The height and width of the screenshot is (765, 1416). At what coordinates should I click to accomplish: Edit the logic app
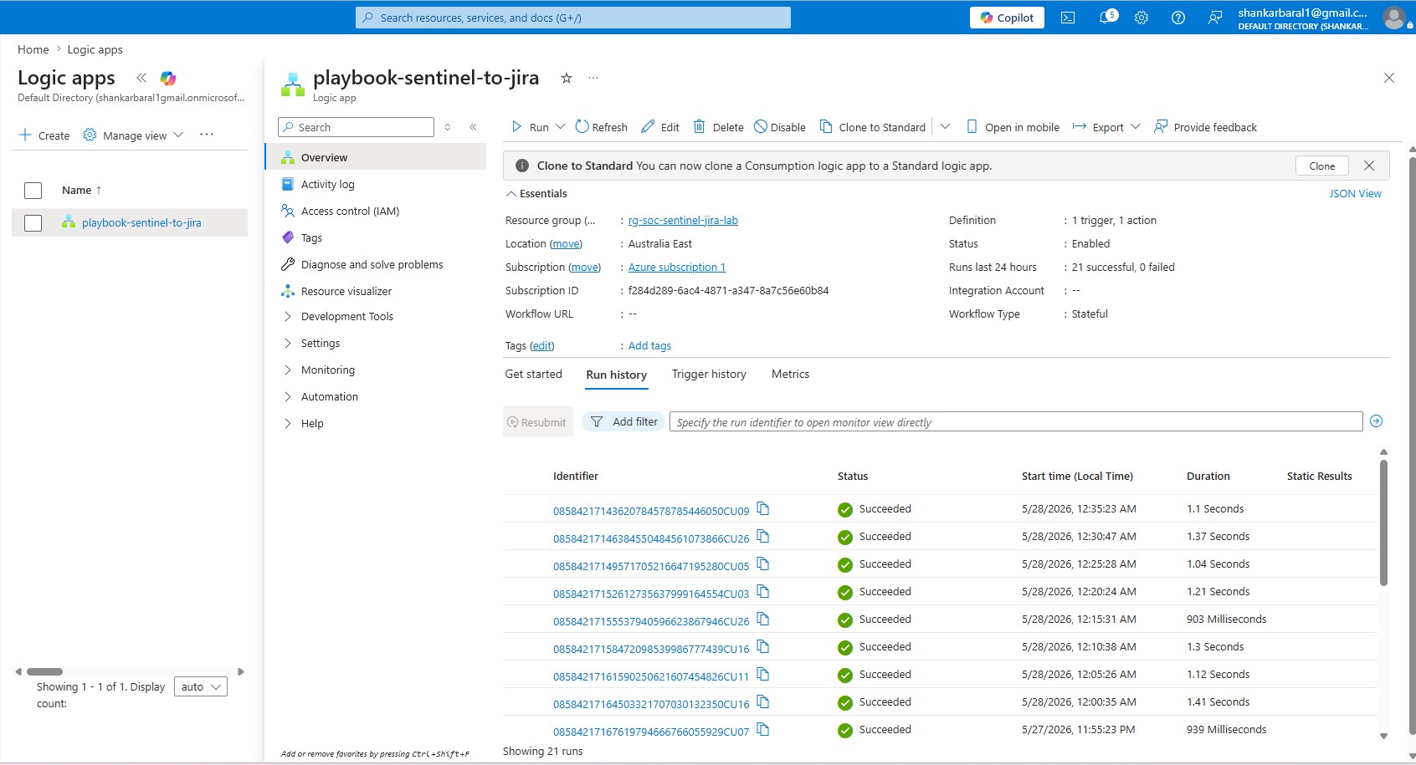pyautogui.click(x=660, y=127)
